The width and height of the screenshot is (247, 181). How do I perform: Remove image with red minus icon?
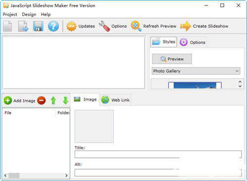coord(41,100)
